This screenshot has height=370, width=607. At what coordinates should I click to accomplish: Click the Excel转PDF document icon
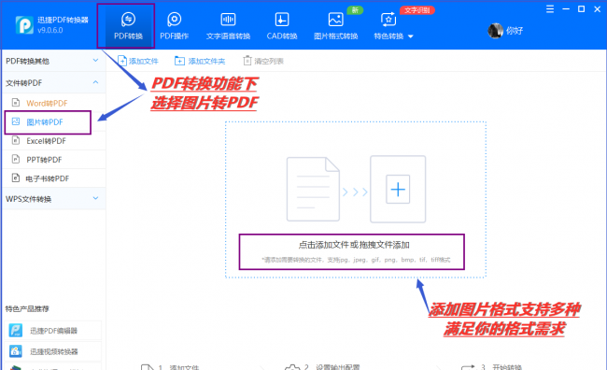coord(16,140)
